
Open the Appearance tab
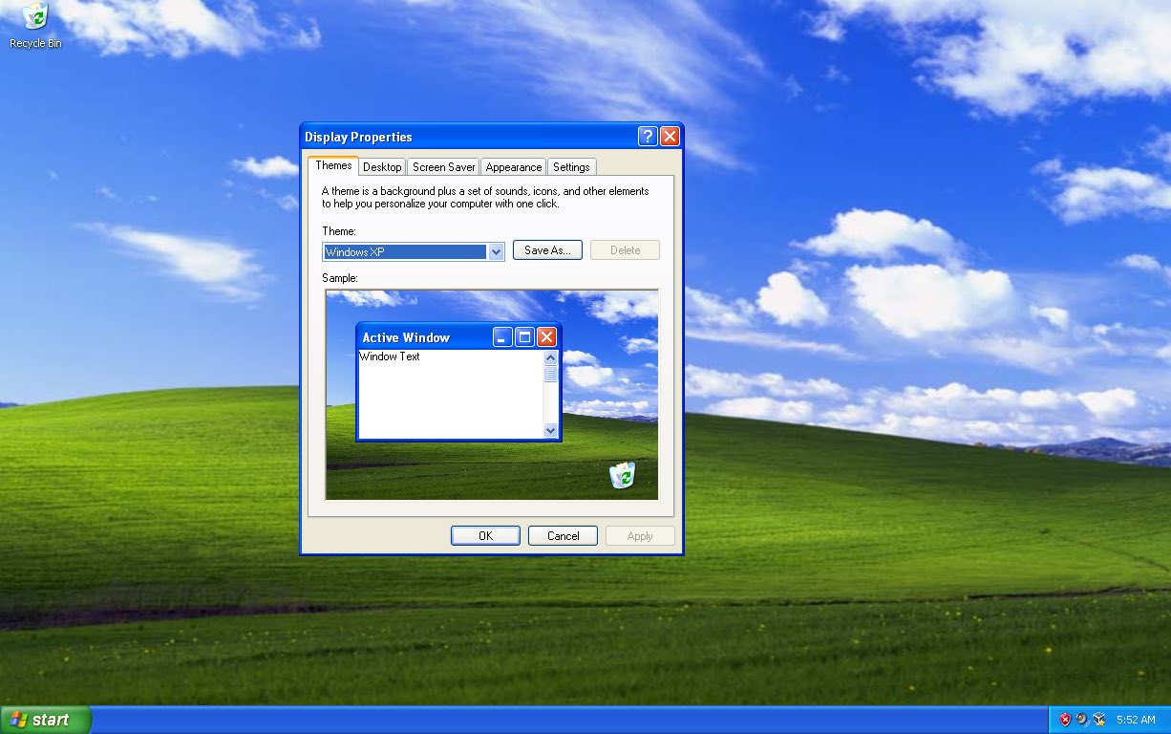[513, 165]
